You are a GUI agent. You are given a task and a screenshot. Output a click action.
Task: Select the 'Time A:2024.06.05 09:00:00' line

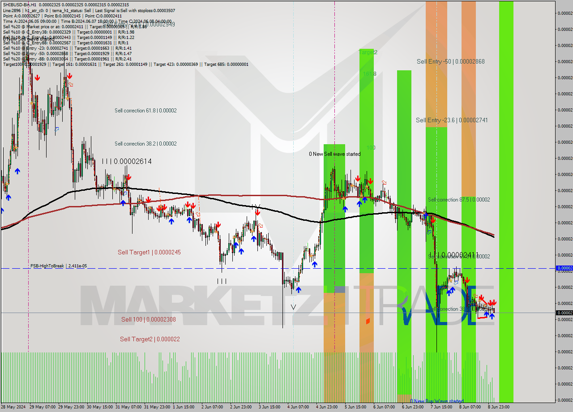87,21
